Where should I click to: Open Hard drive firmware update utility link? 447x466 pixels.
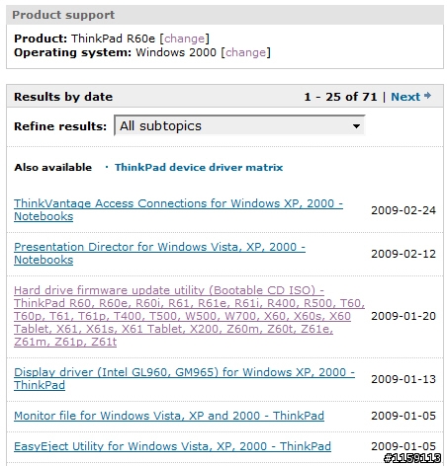click(189, 316)
